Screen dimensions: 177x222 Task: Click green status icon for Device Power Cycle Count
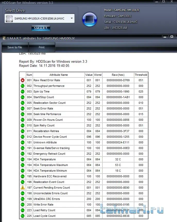click(x=23, y=137)
